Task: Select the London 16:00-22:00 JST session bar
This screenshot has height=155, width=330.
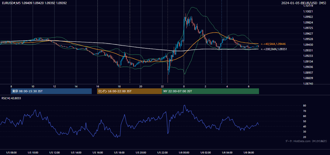Action: (129, 91)
